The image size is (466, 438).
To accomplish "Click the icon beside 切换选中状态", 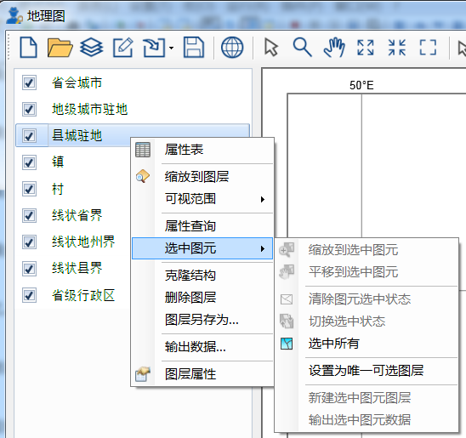I will coord(287,321).
